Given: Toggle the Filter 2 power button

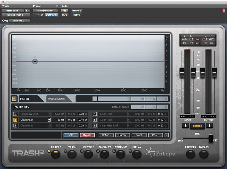Looking at the screenshot, I should click(81, 151).
